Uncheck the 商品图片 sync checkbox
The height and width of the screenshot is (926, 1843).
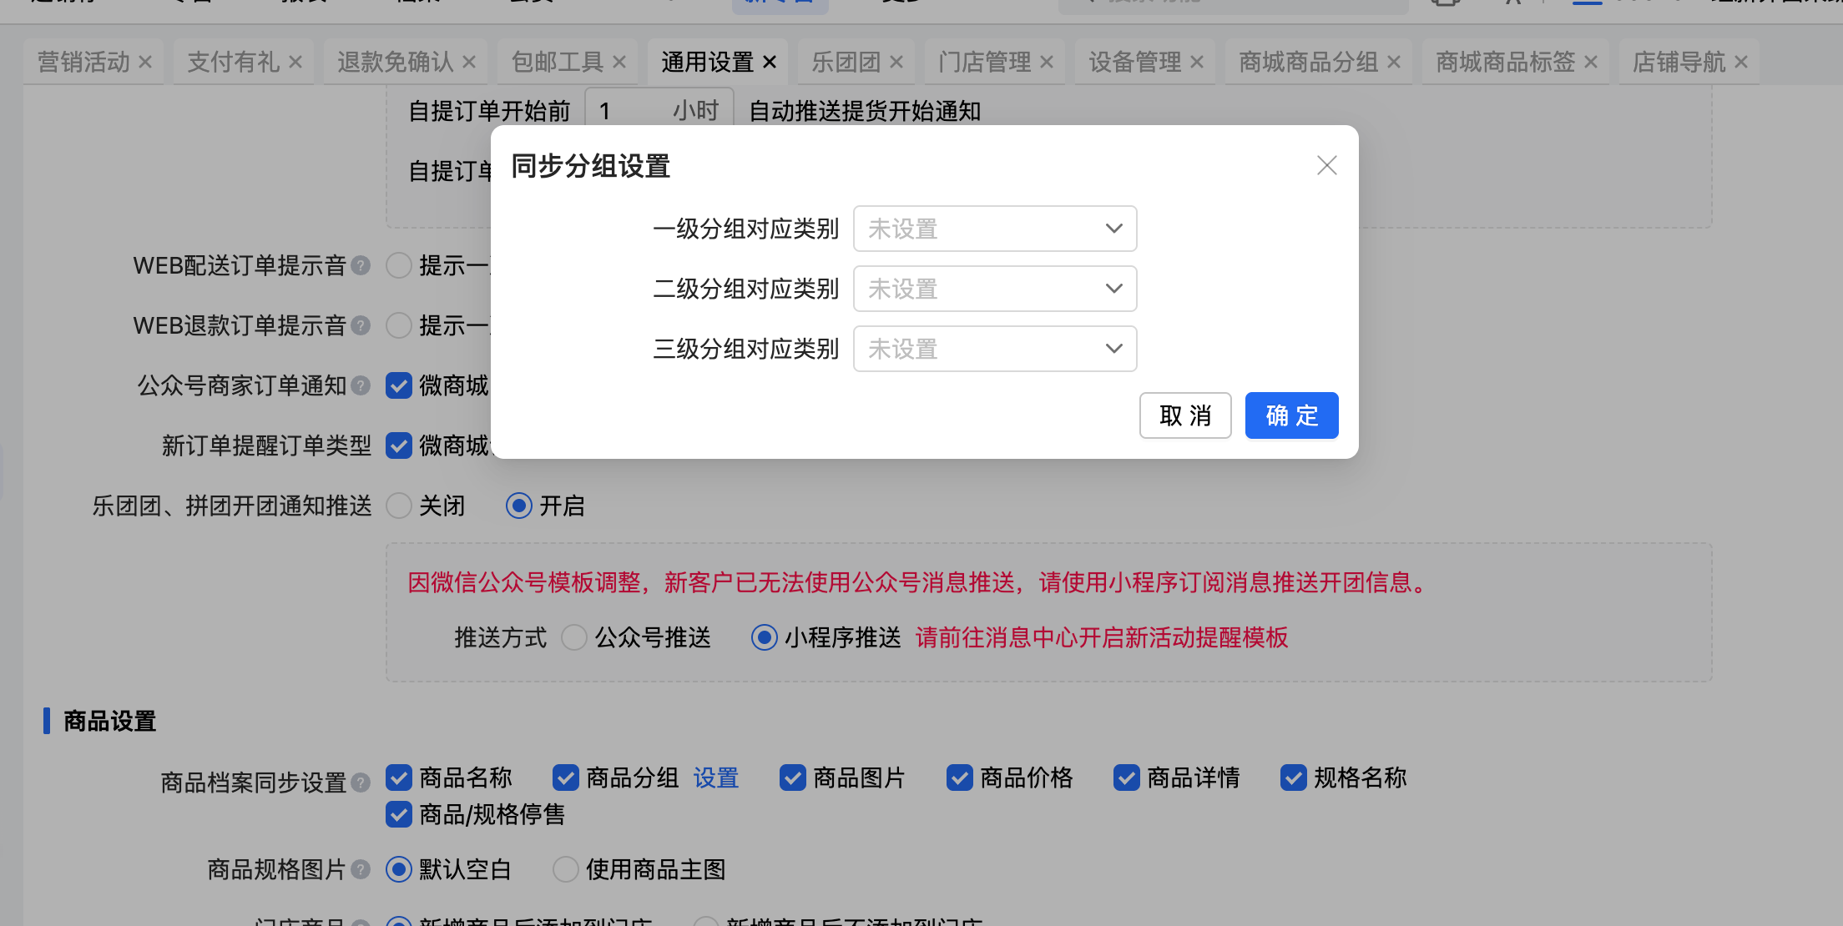tap(792, 778)
